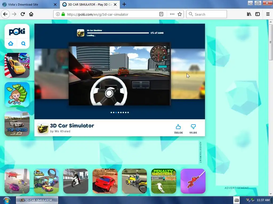Select the highlighted blue carousel dot
Screen dimensions: 273x204
pyautogui.click(x=116, y=112)
